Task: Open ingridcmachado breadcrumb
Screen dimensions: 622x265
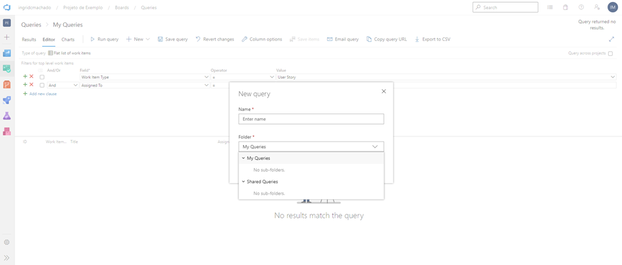Action: [x=34, y=7]
